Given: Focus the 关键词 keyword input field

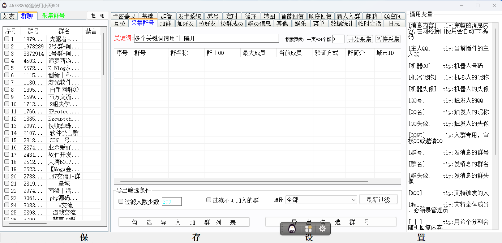Looking at the screenshot, I should [206, 38].
